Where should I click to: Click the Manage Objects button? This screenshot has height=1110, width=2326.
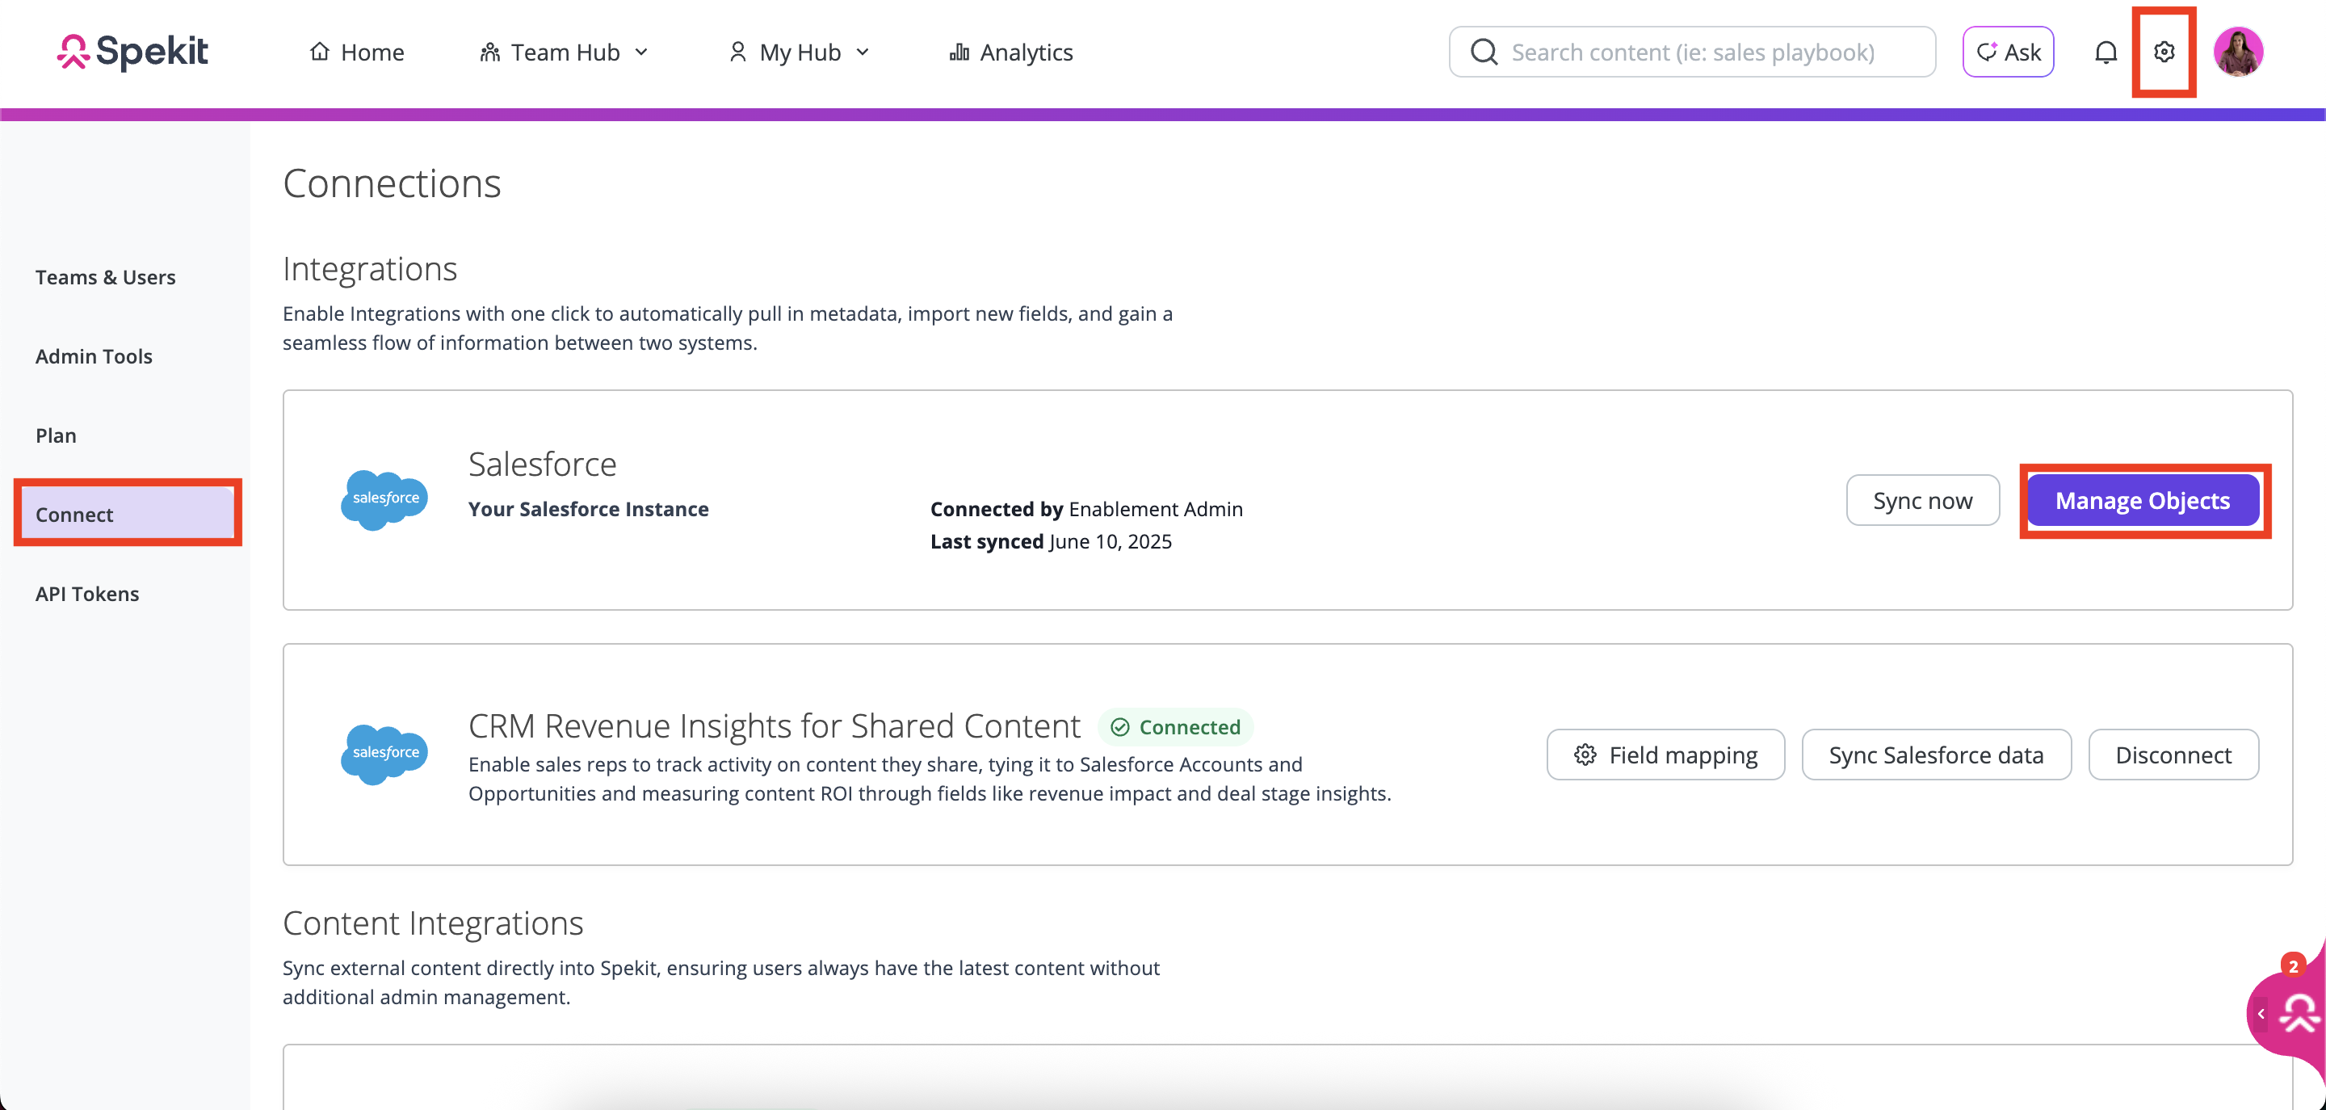pos(2142,500)
